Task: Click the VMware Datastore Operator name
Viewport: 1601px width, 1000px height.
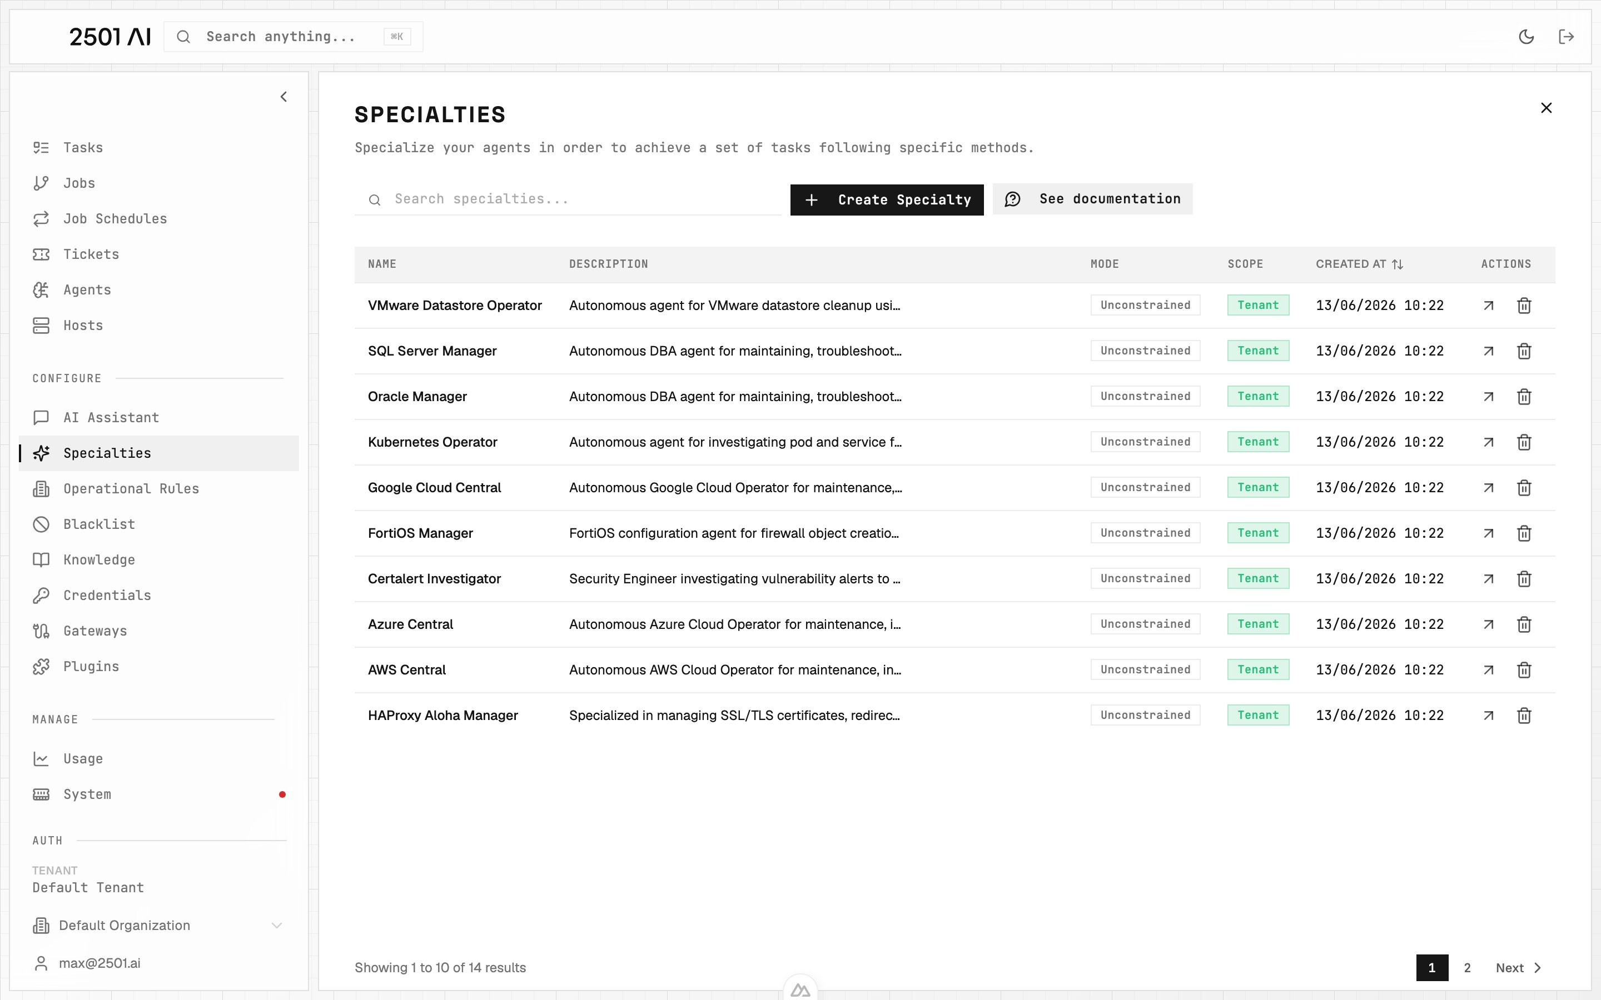Action: click(455, 306)
